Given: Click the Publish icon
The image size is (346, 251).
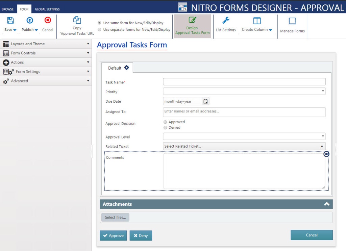Looking at the screenshot, I should pos(29,21).
